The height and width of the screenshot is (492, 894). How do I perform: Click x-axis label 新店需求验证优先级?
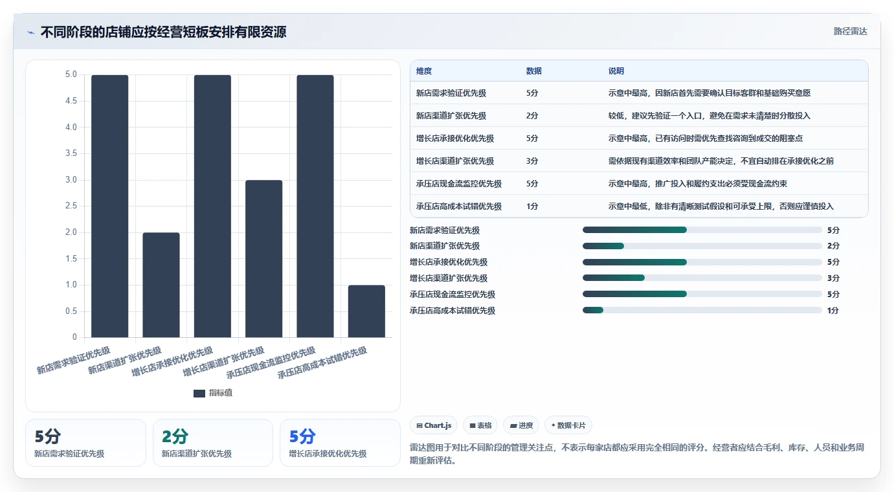point(73,361)
